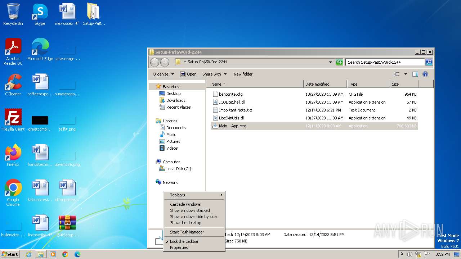The height and width of the screenshot is (259, 461).
Task: Show hidden tray icons arrow
Action: click(x=402, y=254)
